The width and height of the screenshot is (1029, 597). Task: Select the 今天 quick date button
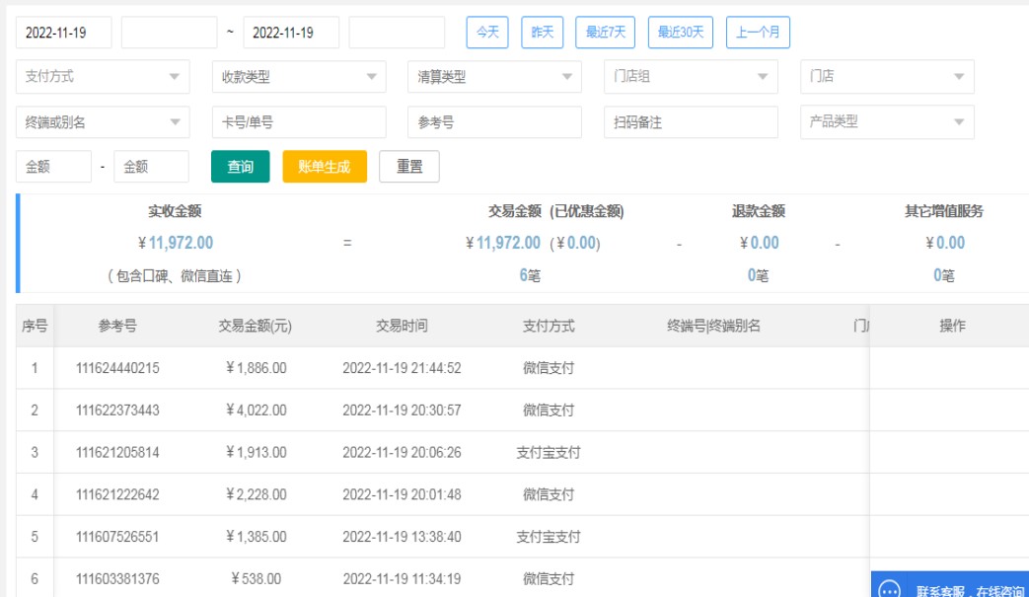[x=487, y=33]
